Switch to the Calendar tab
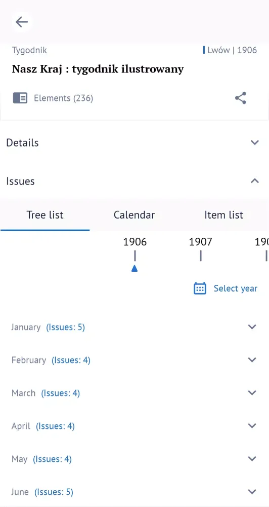The image size is (269, 507). tap(134, 215)
